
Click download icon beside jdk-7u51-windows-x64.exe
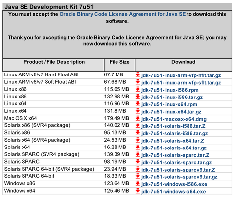pos(138,191)
